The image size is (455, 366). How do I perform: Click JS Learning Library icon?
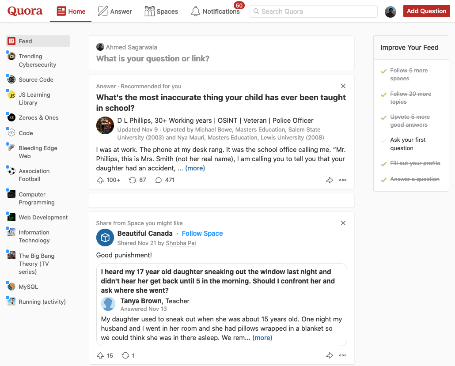coord(11,94)
